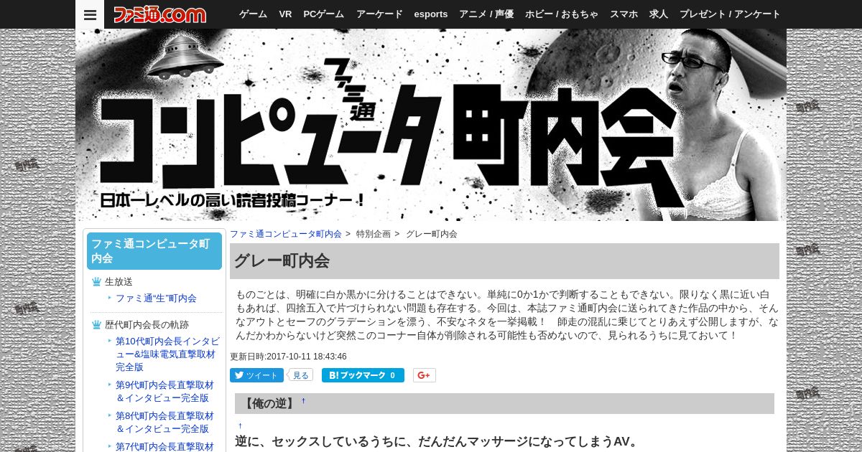Click the ファミ通コンピュータ町内会 sidebar header

tap(154, 251)
